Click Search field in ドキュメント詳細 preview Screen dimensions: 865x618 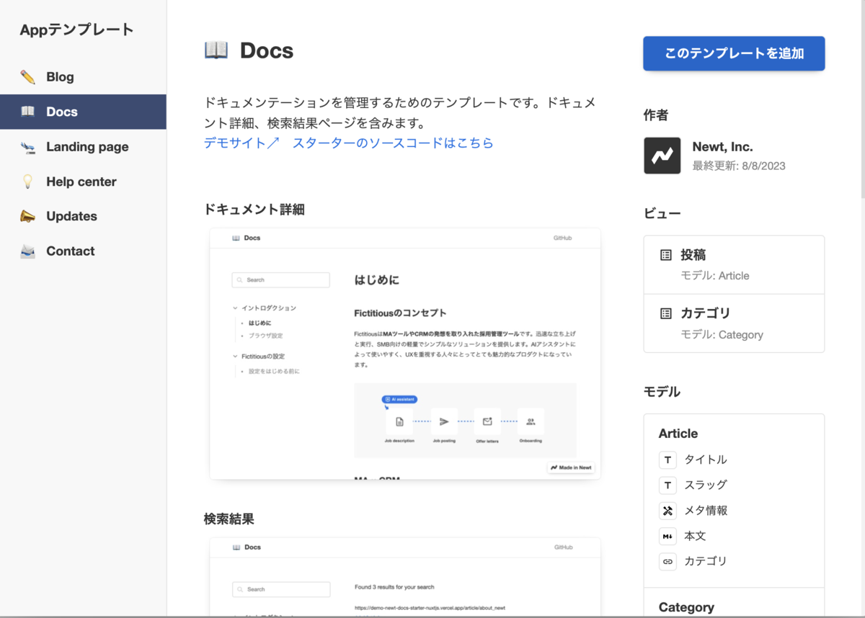280,280
